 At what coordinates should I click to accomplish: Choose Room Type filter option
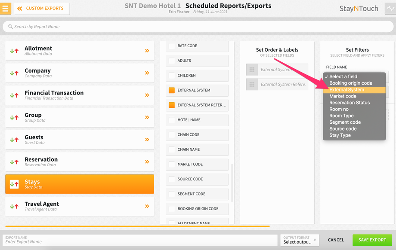[x=354, y=116]
